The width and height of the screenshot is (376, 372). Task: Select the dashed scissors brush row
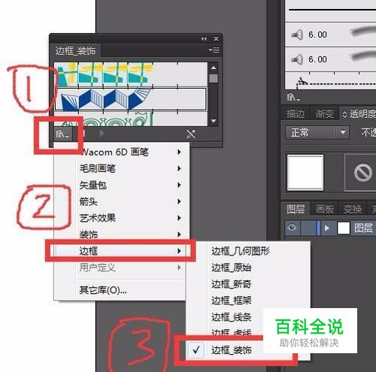click(x=331, y=80)
